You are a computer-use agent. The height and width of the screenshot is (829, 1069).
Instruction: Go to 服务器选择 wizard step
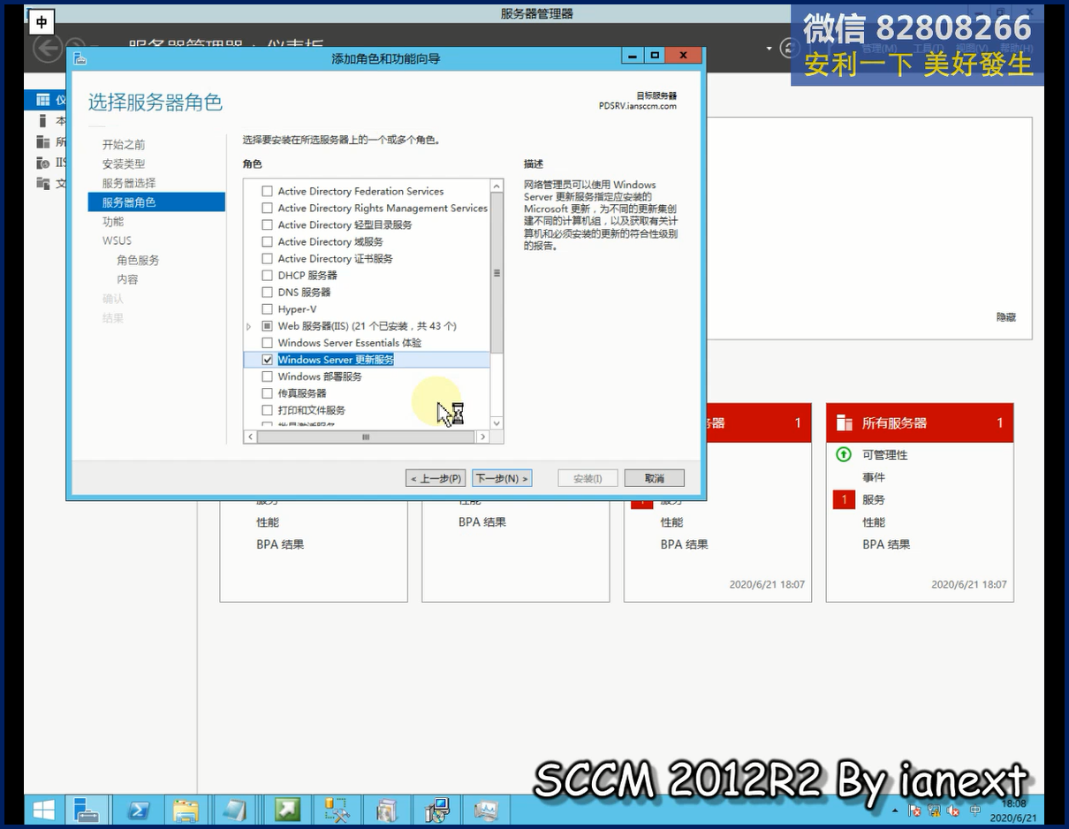pyautogui.click(x=129, y=183)
